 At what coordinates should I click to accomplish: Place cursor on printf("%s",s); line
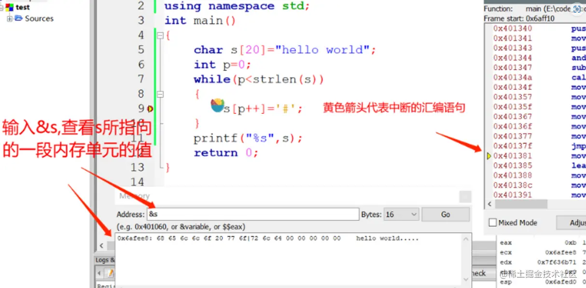[248, 138]
